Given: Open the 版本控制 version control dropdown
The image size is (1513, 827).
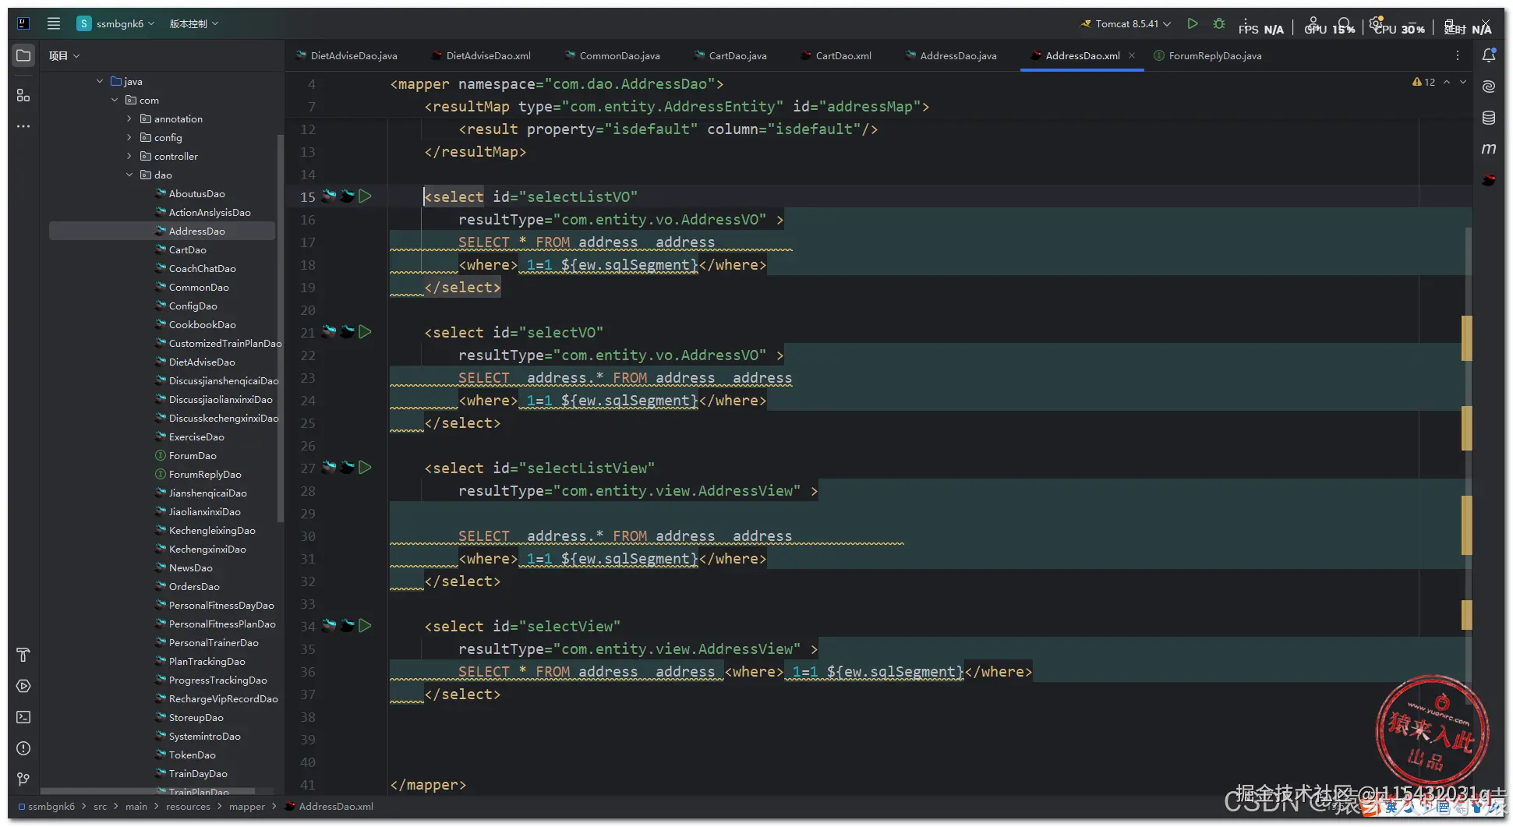Looking at the screenshot, I should click(x=194, y=23).
